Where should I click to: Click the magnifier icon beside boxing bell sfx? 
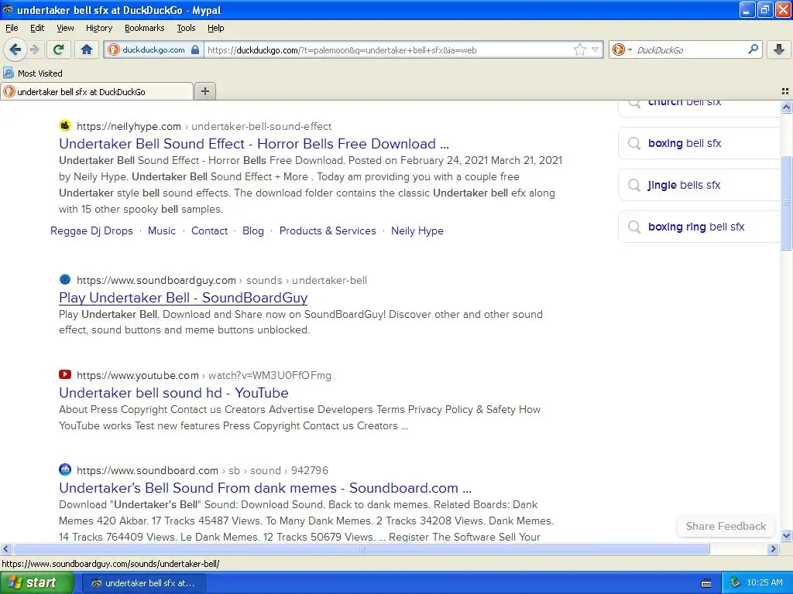(x=633, y=143)
